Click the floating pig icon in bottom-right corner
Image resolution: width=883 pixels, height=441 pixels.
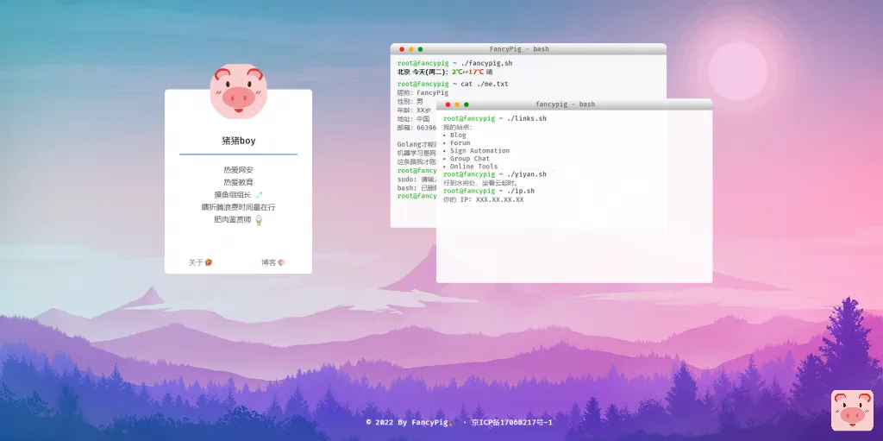[x=852, y=411]
